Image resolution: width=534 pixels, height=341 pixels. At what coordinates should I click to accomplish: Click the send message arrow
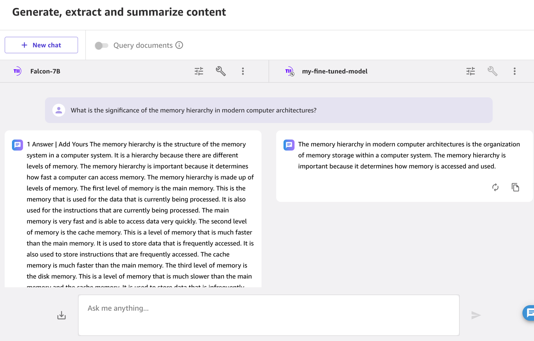click(476, 315)
